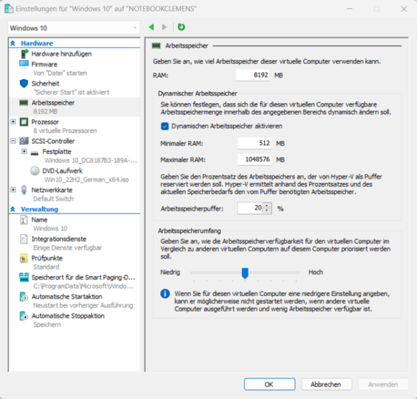The height and width of the screenshot is (399, 417).
Task: Open the Windows 10 VM selector dropdown
Action: [x=74, y=28]
